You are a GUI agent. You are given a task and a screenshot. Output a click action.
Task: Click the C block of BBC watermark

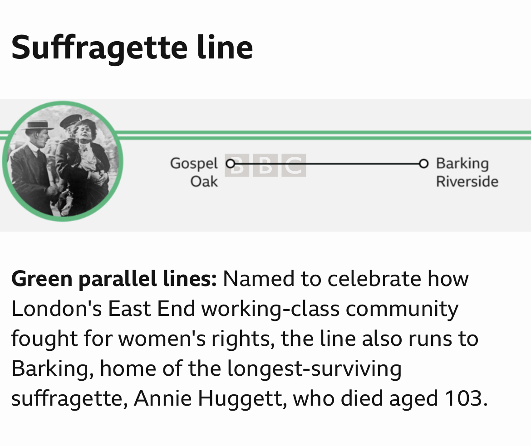point(294,166)
